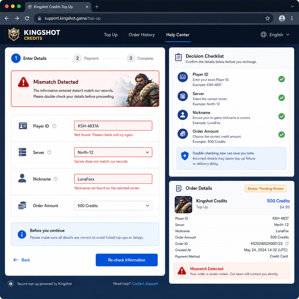The image size is (299, 299).
Task: Click the 'Server does not match our records.' error
Action: pos(101,161)
